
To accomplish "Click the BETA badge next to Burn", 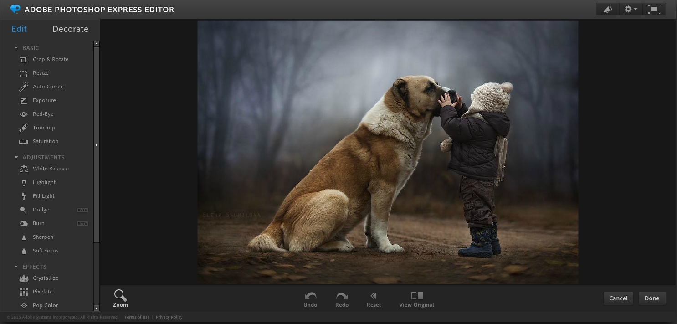I will click(82, 224).
